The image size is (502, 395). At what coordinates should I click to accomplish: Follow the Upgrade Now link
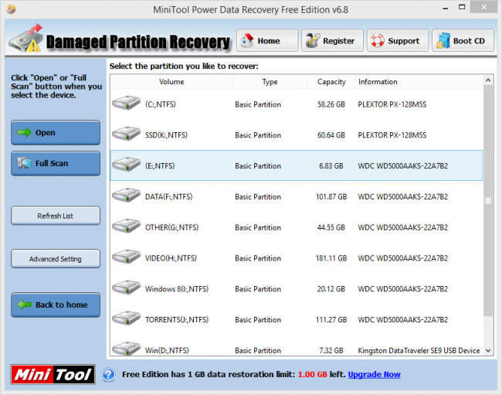pos(374,375)
